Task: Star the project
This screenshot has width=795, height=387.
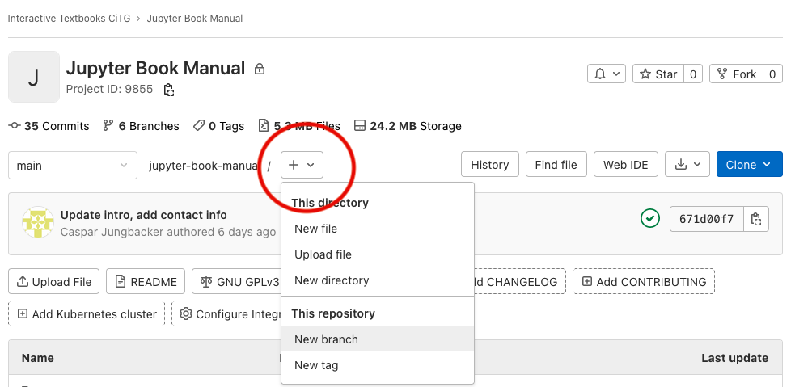Action: tap(658, 74)
